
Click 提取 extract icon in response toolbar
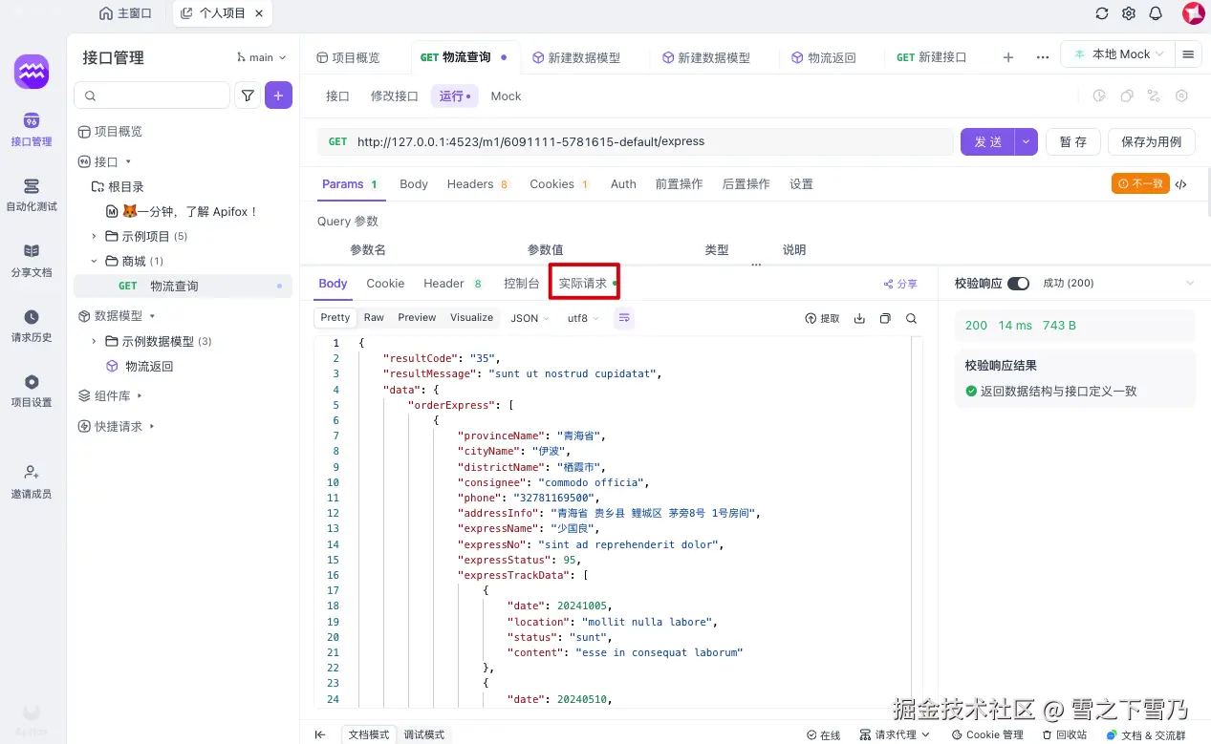click(x=822, y=318)
